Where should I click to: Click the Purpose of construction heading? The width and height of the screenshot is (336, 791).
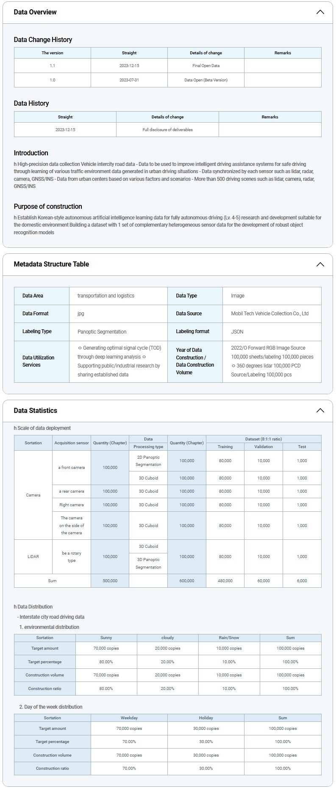click(48, 207)
